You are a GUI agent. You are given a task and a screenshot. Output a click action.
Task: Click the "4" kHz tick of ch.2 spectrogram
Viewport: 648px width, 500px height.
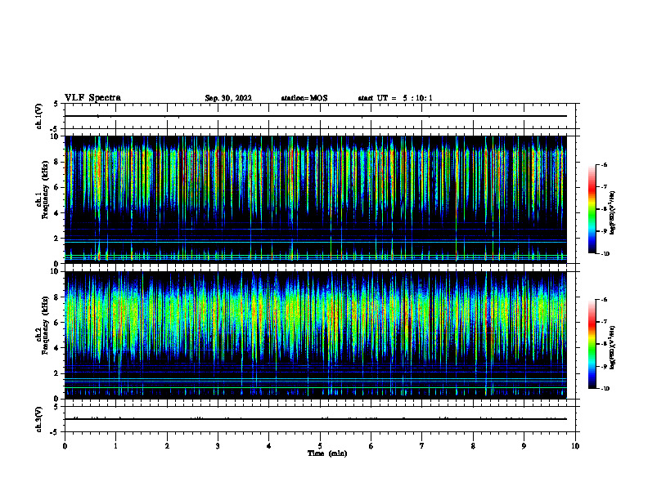[x=57, y=348]
